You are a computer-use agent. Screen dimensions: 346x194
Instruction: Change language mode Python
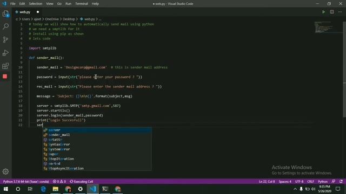tap(323, 182)
